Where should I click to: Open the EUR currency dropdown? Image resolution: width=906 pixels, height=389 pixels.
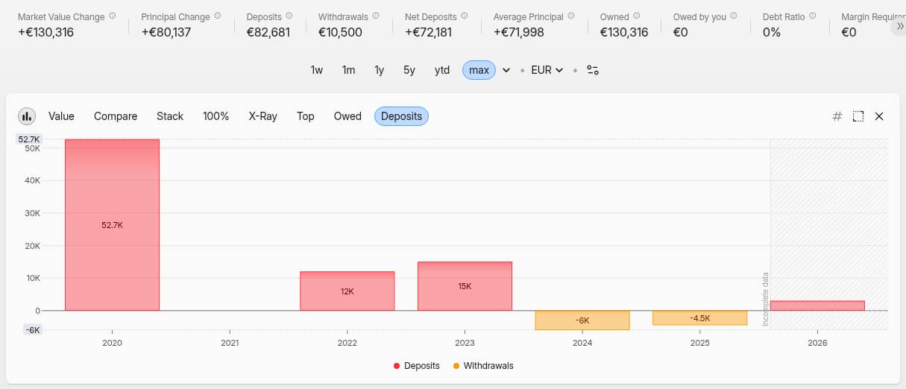547,70
